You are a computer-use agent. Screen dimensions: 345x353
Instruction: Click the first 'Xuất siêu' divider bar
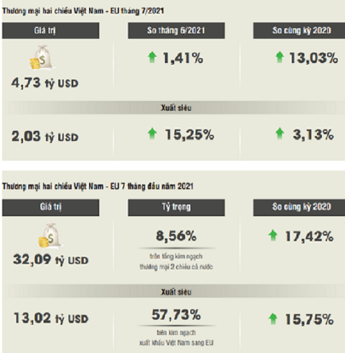(172, 108)
